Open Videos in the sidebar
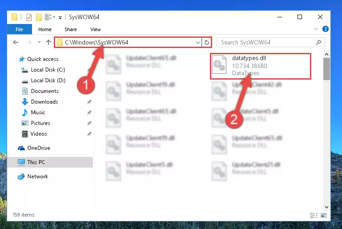The height and width of the screenshot is (229, 342). (34, 134)
